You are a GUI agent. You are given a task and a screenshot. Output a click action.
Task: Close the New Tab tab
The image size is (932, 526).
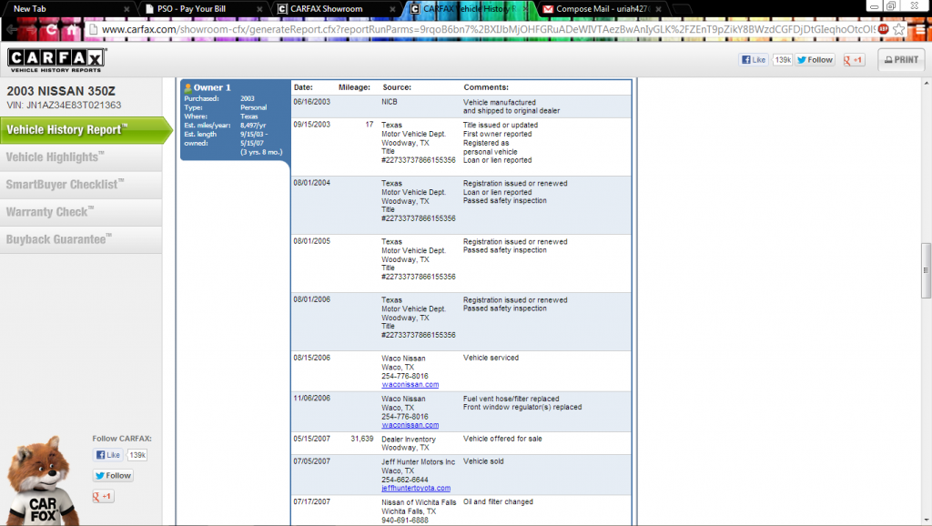[127, 9]
